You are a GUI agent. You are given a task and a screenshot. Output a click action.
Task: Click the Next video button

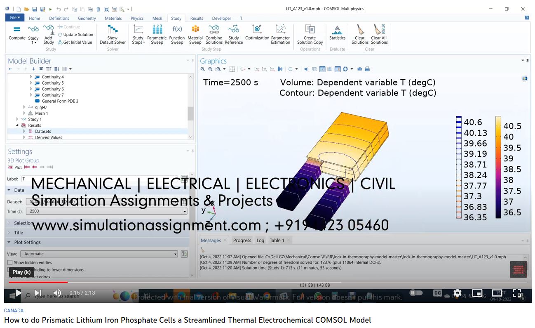[x=38, y=293]
